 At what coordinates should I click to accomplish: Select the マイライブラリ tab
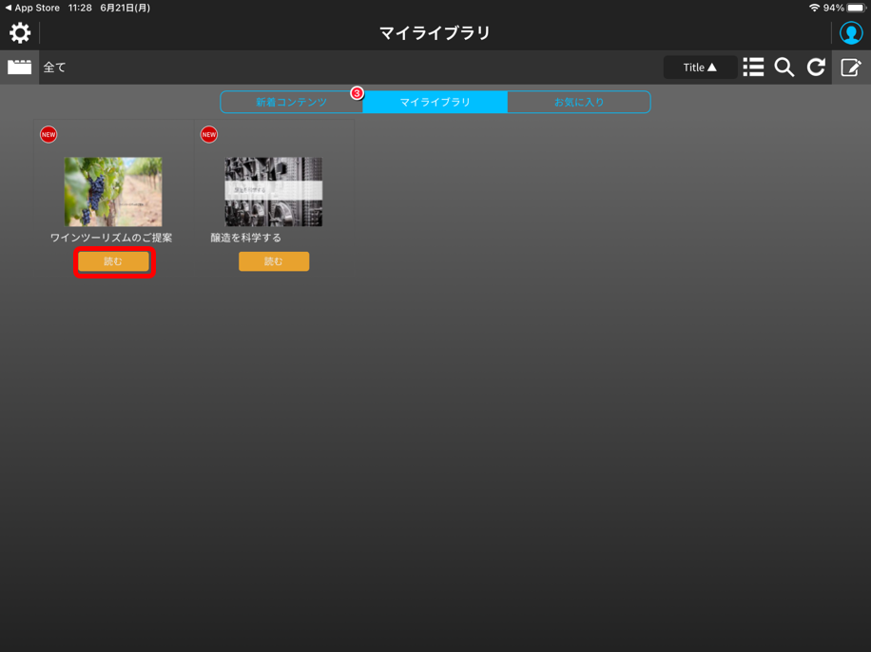(x=435, y=102)
